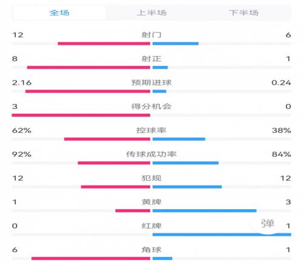Click the 0.24 expected goals value
Viewport: 303px width, 266px height.
[281, 83]
